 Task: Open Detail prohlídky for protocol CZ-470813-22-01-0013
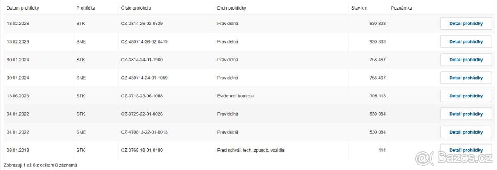pos(466,132)
